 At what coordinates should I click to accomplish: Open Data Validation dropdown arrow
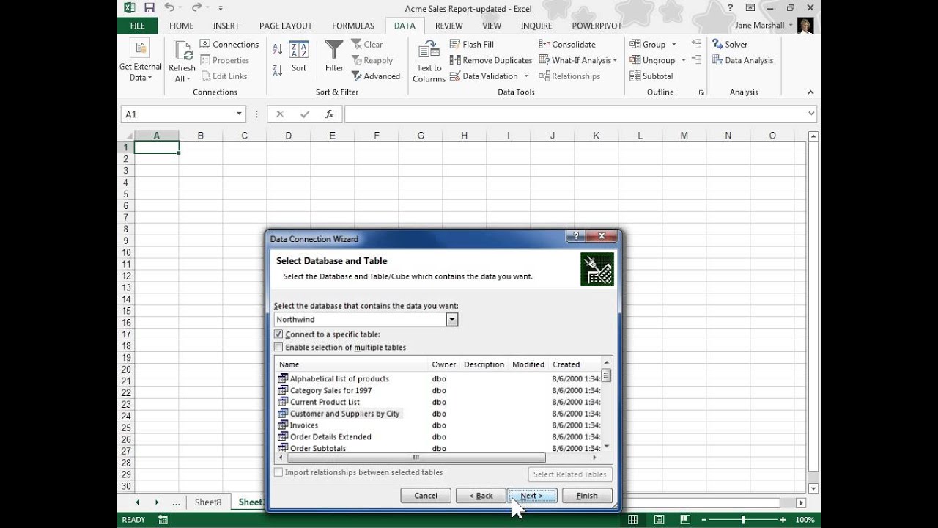click(525, 76)
